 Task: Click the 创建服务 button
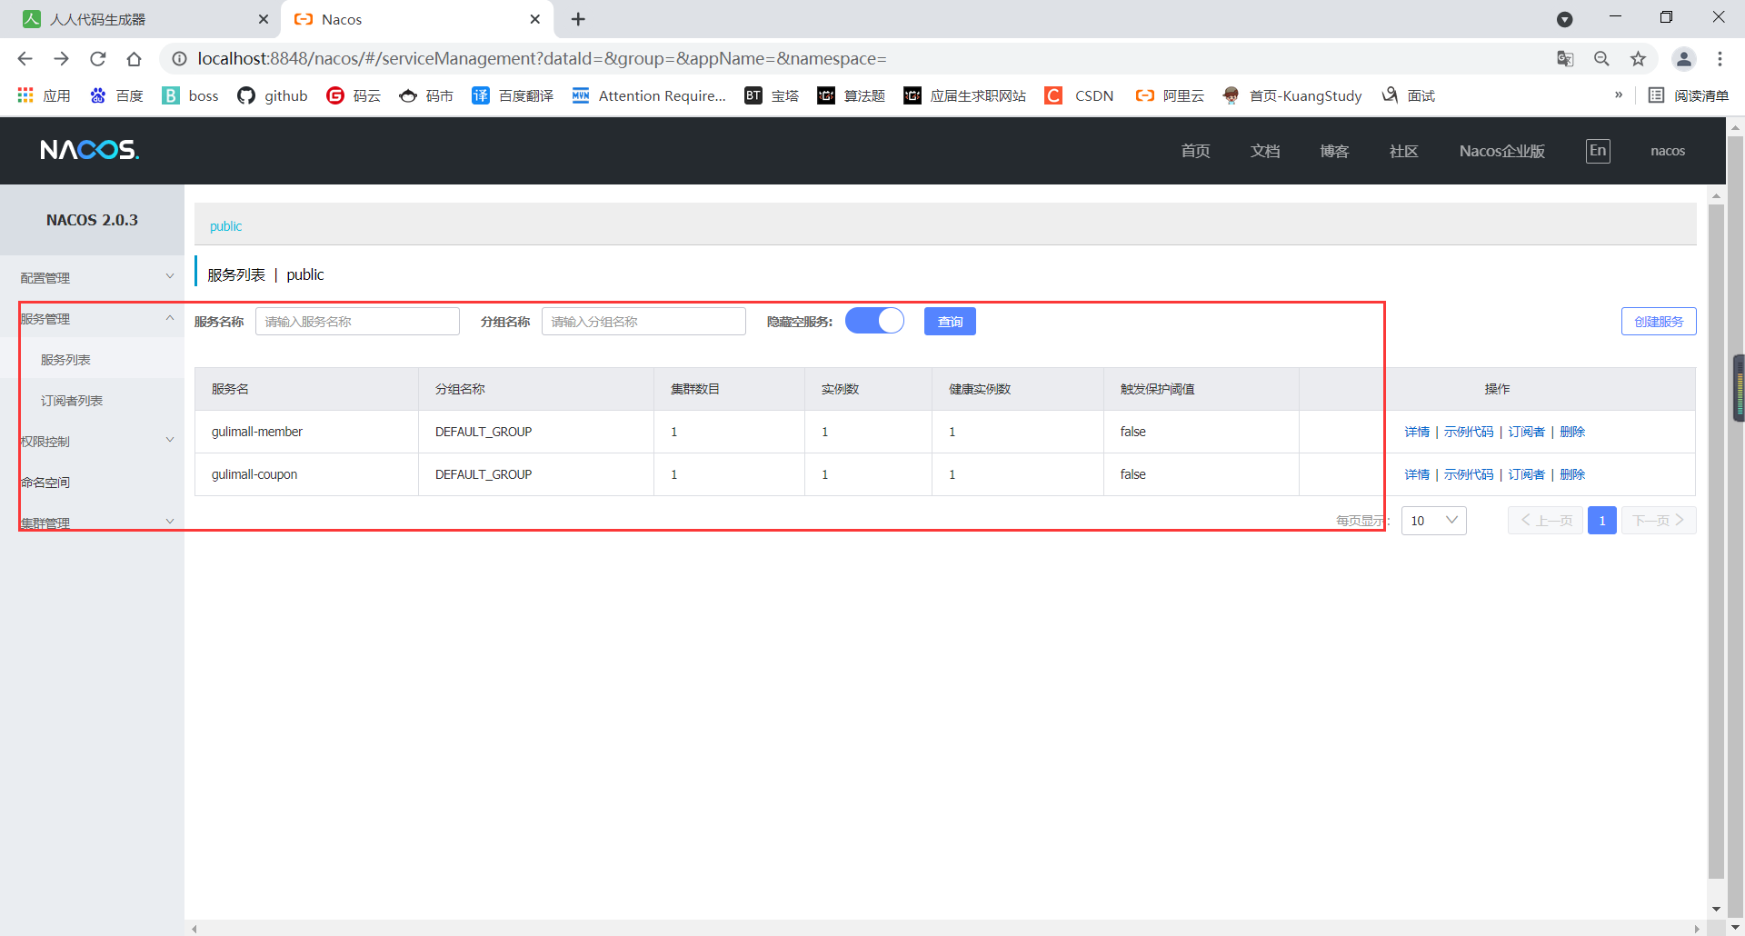1659,322
